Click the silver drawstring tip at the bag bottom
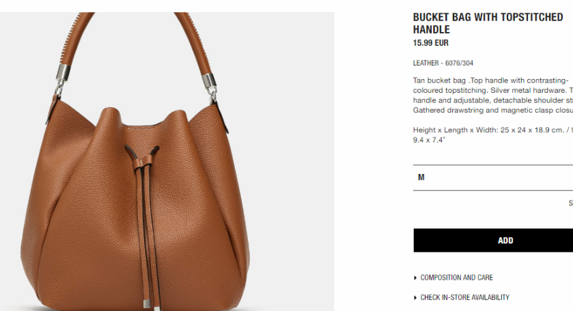This screenshot has width=573, height=311. (147, 303)
